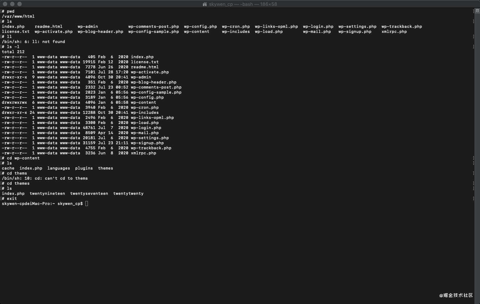Click 'wp-trackback.php' in the ls -l listing
The height and width of the screenshot is (304, 480).
151,148
